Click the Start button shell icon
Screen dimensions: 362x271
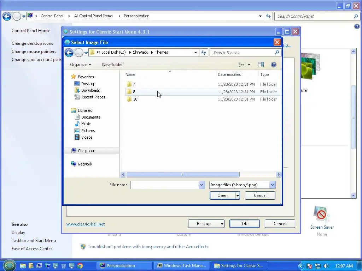click(x=9, y=265)
